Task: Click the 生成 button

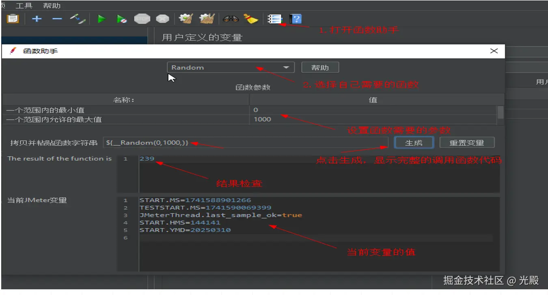Action: coord(414,143)
